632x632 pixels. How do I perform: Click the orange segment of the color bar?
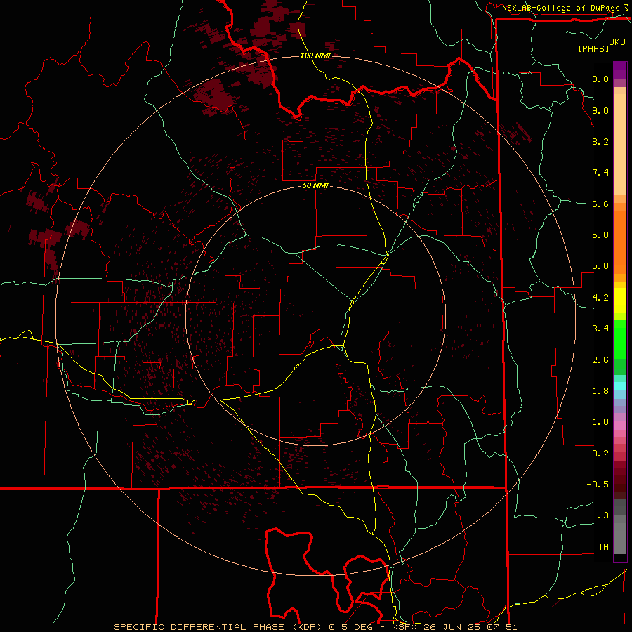pyautogui.click(x=620, y=243)
